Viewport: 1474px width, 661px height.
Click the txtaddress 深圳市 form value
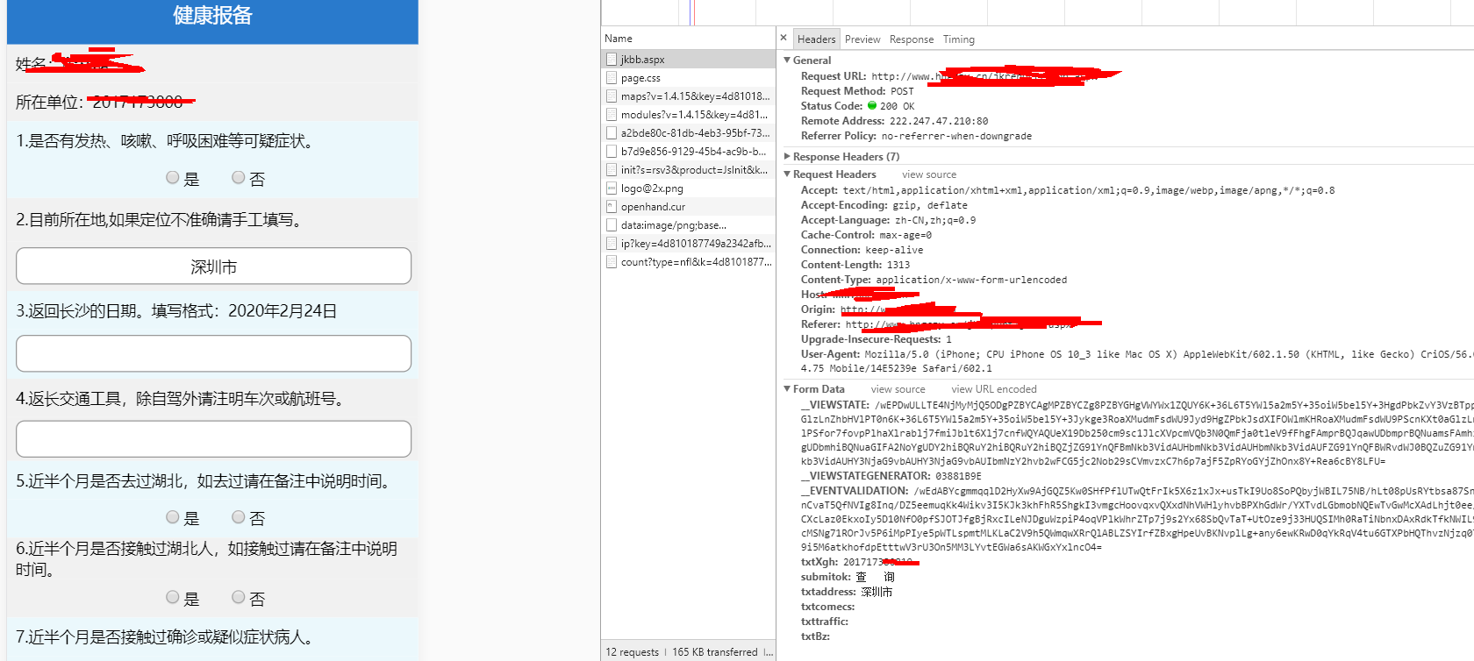[x=877, y=592]
